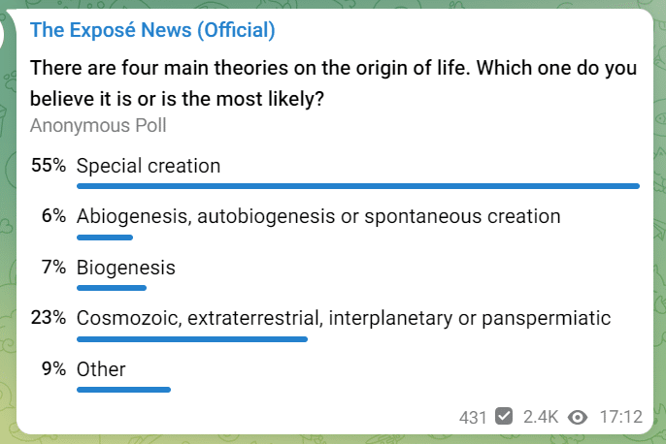Viewport: 666px width, 444px height.
Task: Click the Cosmozoic result progress bar
Action: tap(192, 339)
